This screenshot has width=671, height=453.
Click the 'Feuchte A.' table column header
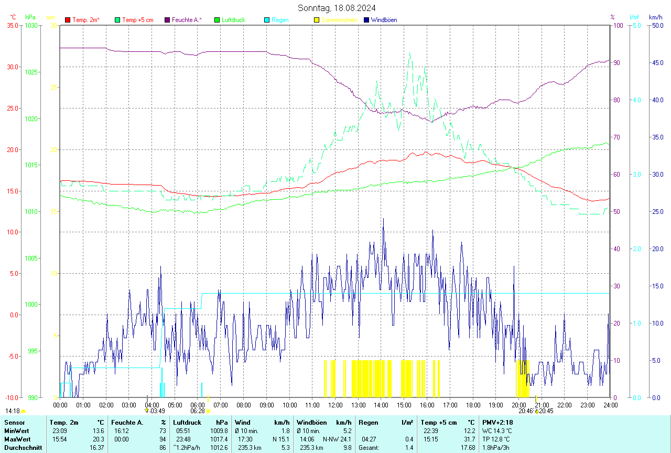point(127,422)
